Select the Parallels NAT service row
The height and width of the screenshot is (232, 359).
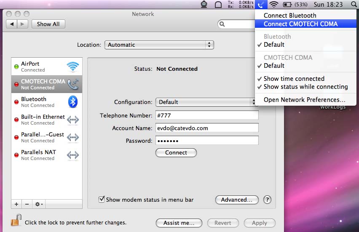[x=47, y=155]
